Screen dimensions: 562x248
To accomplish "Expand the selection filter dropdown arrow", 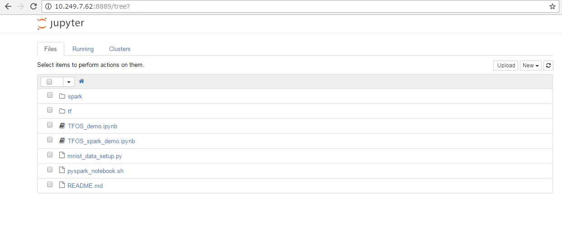I will click(69, 82).
